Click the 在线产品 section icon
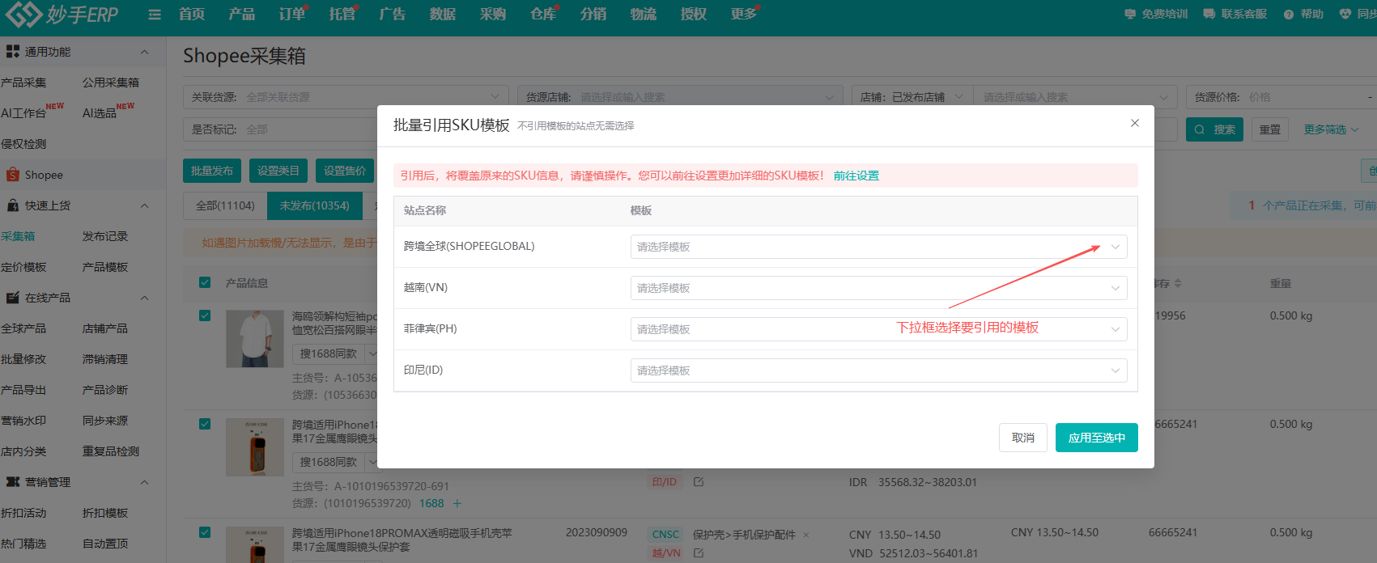 12,298
